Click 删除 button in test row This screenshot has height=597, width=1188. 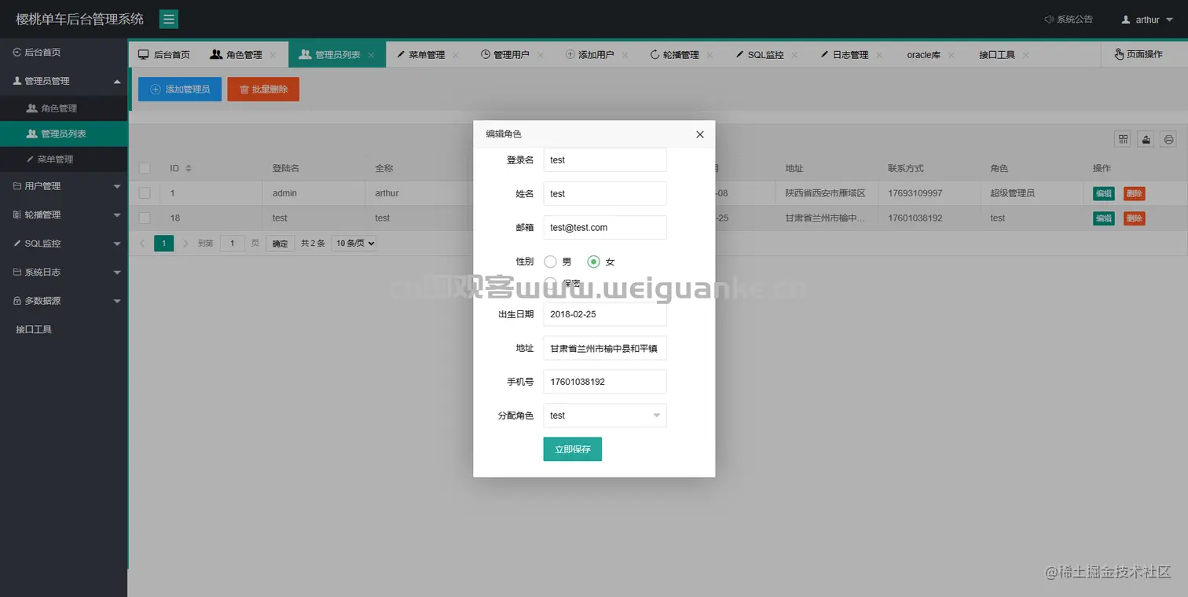coord(1135,218)
